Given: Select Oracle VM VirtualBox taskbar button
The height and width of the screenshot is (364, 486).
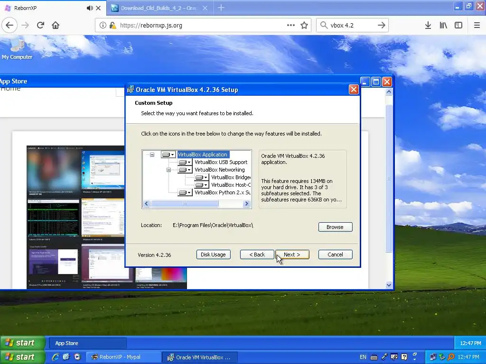Looking at the screenshot, I should 200,357.
